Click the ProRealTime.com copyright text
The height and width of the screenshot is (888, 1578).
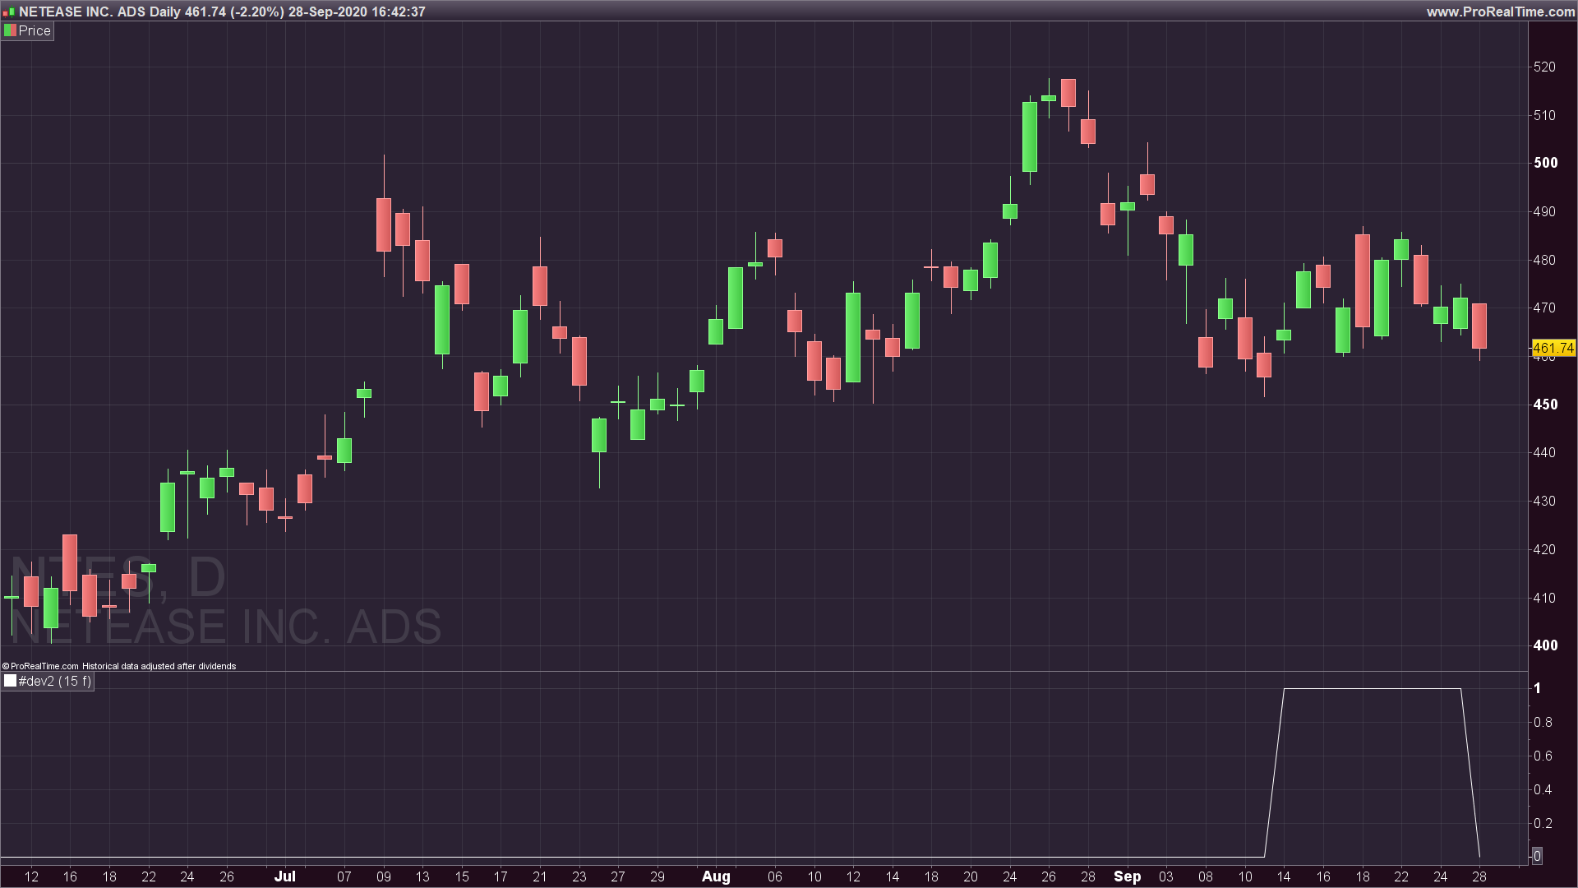[x=41, y=666]
